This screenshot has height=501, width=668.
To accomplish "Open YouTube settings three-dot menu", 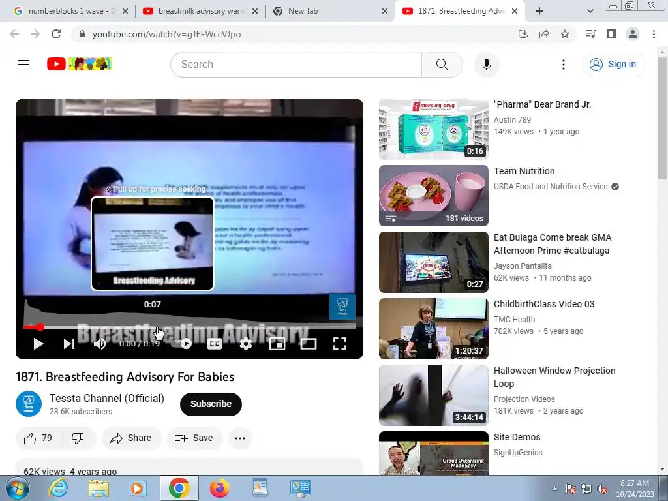I will point(563,65).
